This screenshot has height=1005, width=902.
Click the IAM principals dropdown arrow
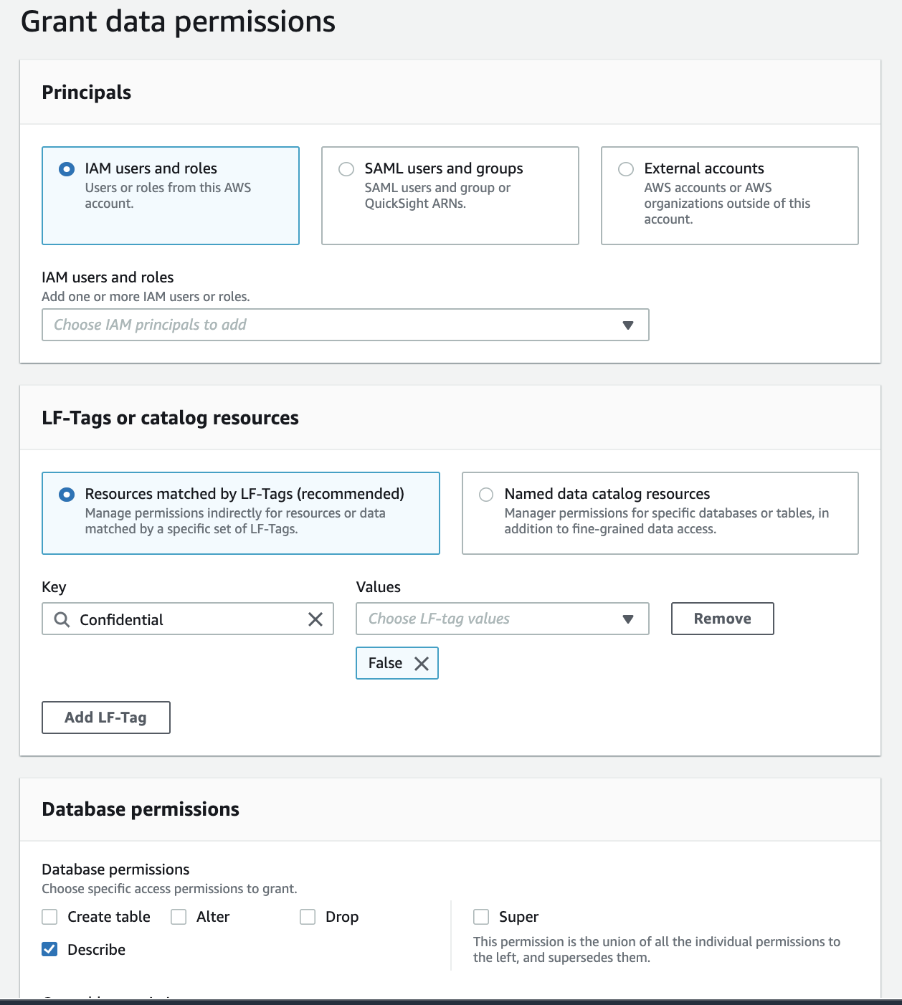click(x=628, y=325)
